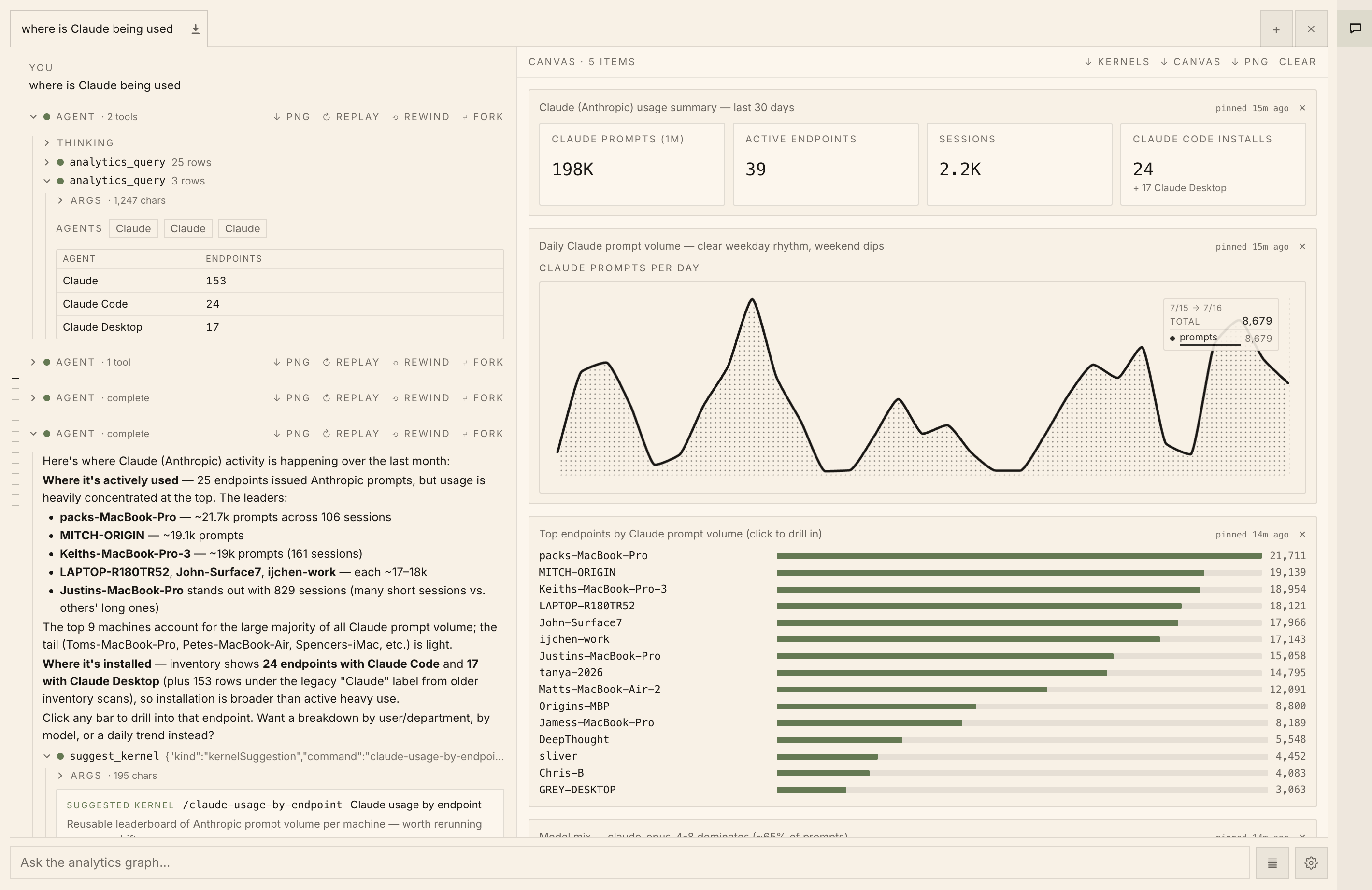Select the Active Endpoints 39 stat card
1372x890 pixels.
tap(826, 164)
